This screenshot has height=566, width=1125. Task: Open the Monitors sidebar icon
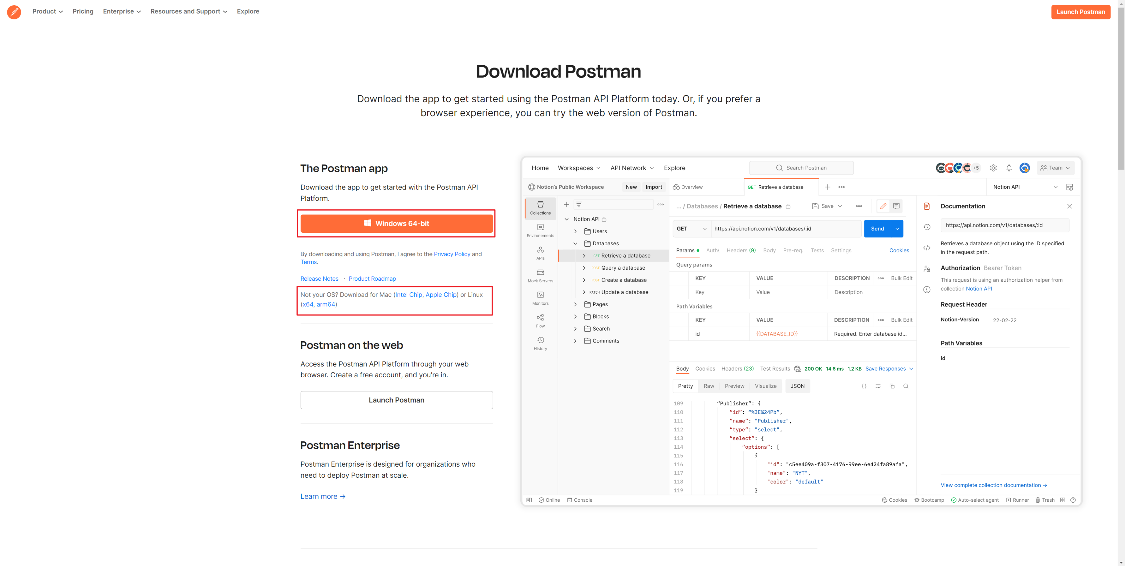click(540, 299)
